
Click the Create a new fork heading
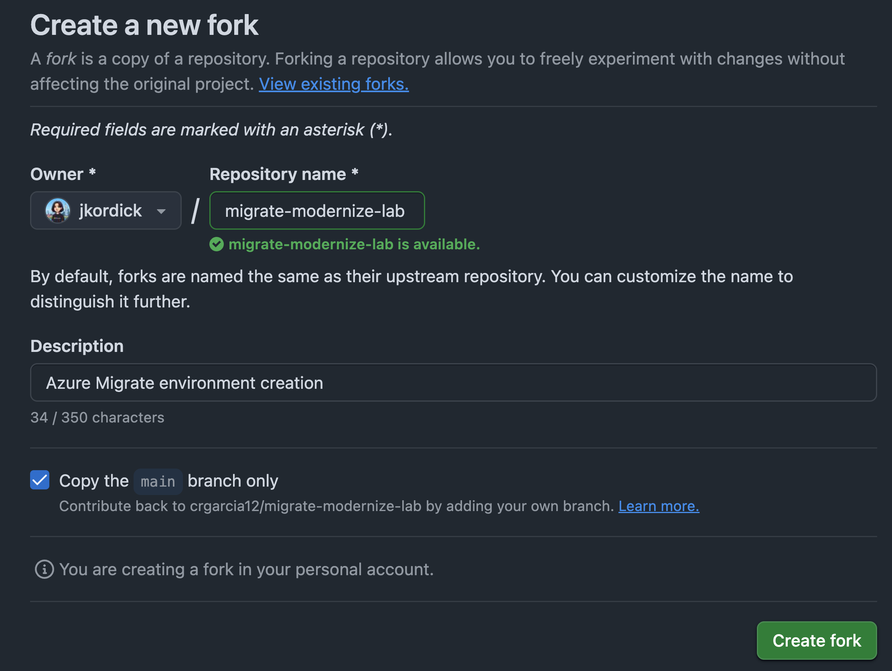[144, 25]
